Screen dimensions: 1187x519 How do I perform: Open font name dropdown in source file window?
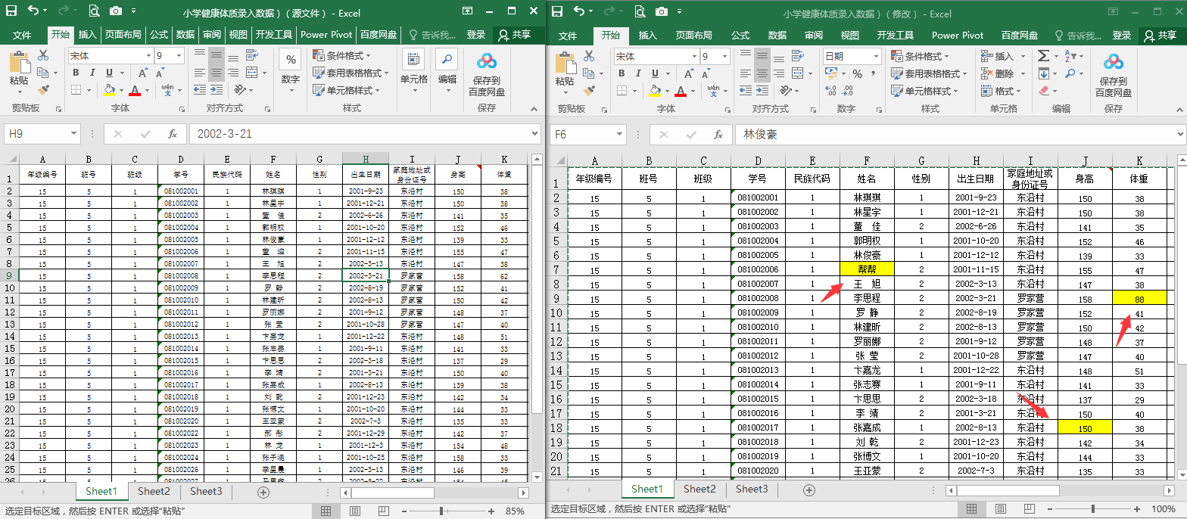[x=149, y=56]
